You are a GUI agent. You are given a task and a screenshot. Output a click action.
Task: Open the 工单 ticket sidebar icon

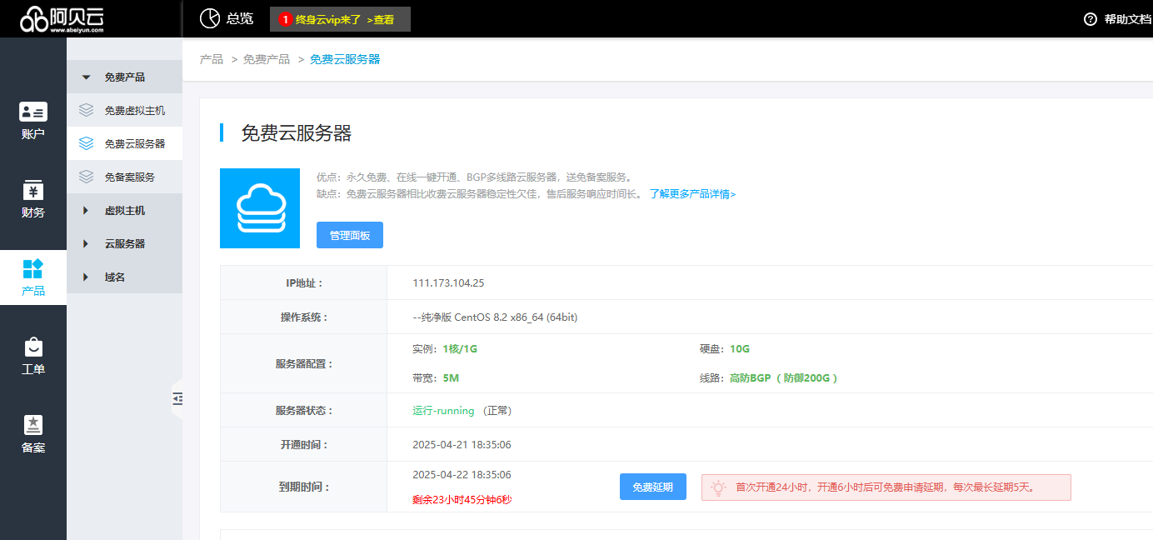pos(33,347)
